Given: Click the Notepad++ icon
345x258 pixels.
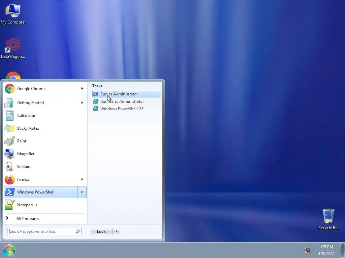Looking at the screenshot, I should coord(10,205).
